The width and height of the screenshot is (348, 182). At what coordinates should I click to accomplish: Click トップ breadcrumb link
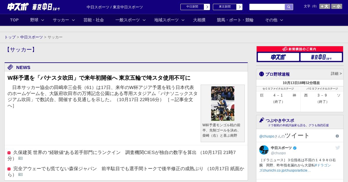[x=10, y=37]
